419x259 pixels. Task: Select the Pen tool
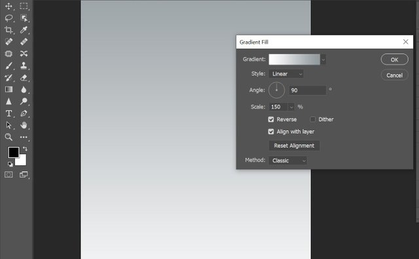coord(24,113)
